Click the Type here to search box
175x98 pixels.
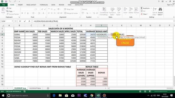(x=28, y=96)
